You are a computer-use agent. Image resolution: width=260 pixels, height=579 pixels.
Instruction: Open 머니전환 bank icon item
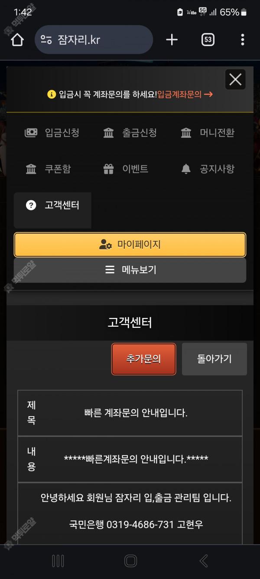(x=208, y=133)
